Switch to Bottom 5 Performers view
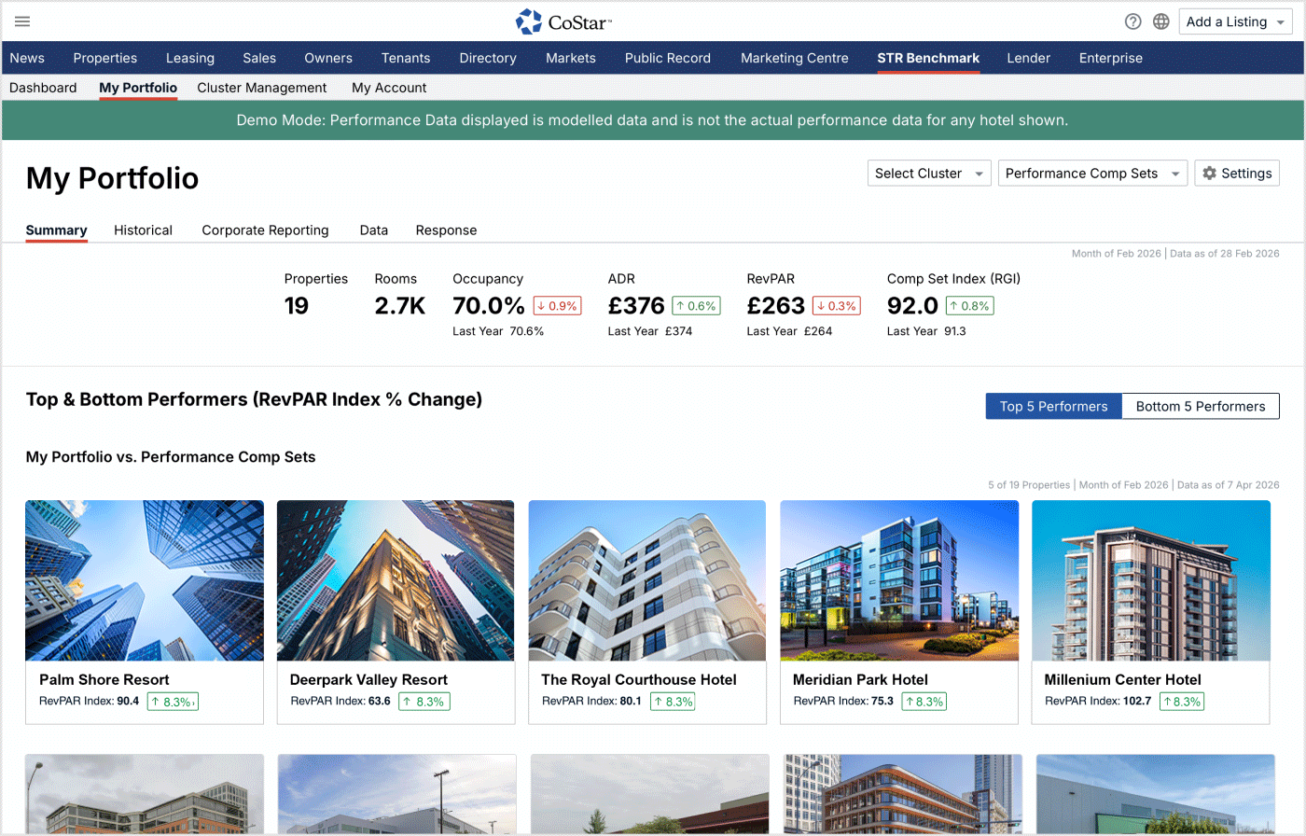 [1200, 407]
